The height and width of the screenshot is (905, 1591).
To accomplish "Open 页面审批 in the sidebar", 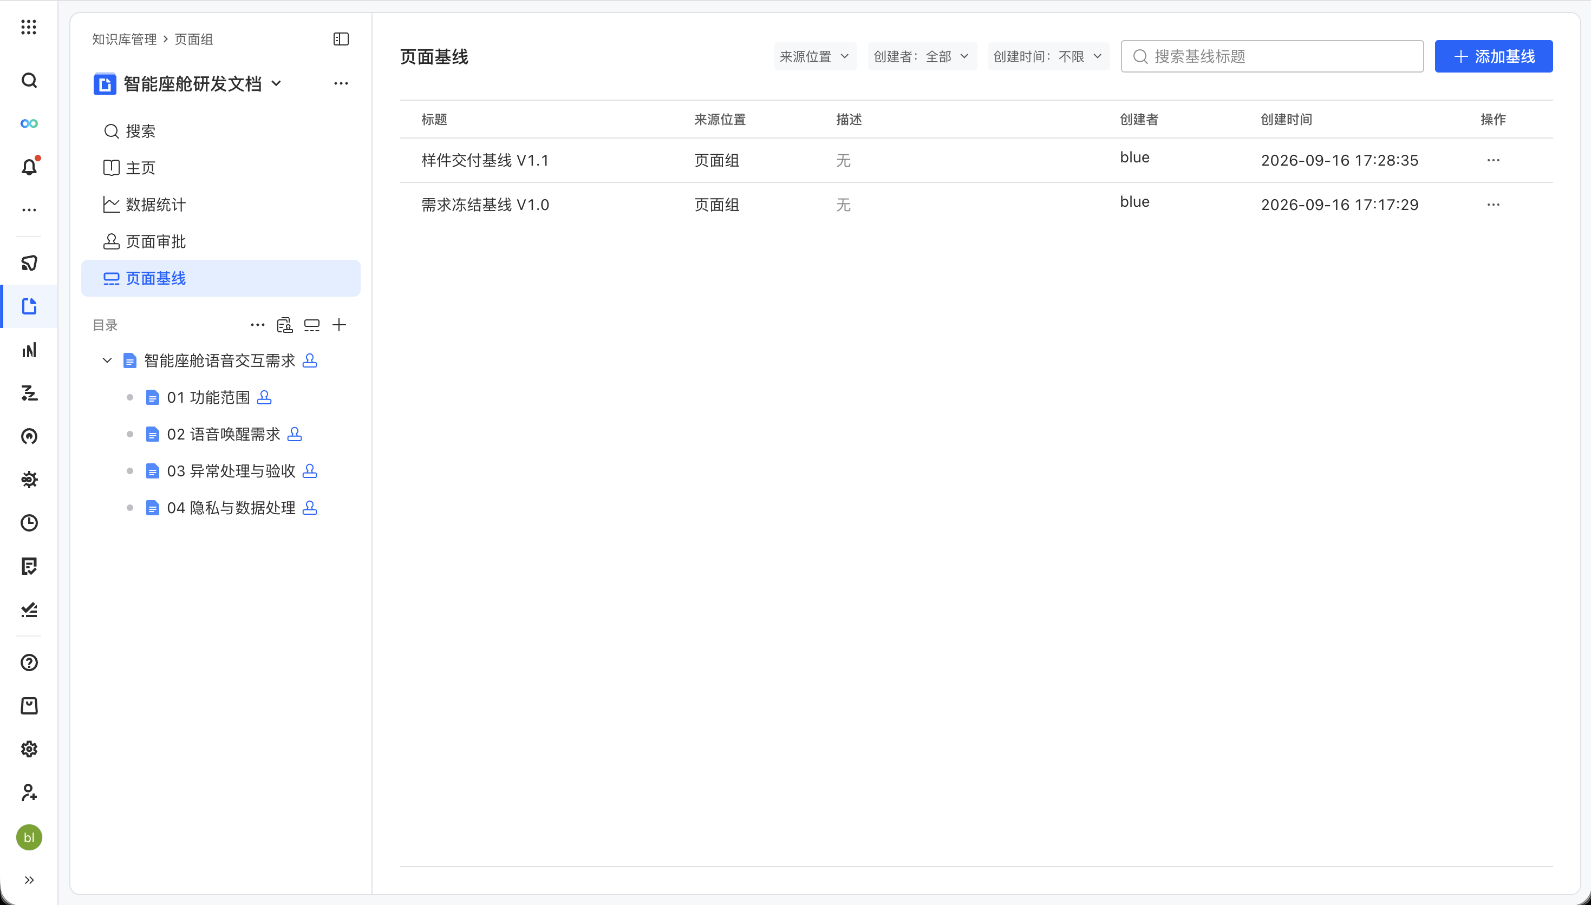I will [x=221, y=241].
